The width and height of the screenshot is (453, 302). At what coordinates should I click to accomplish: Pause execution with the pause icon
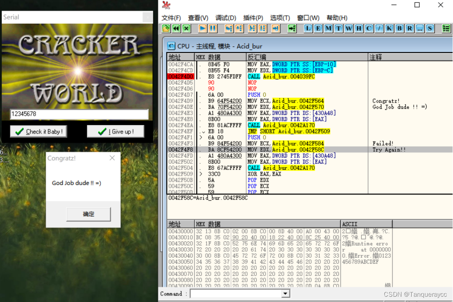click(213, 28)
